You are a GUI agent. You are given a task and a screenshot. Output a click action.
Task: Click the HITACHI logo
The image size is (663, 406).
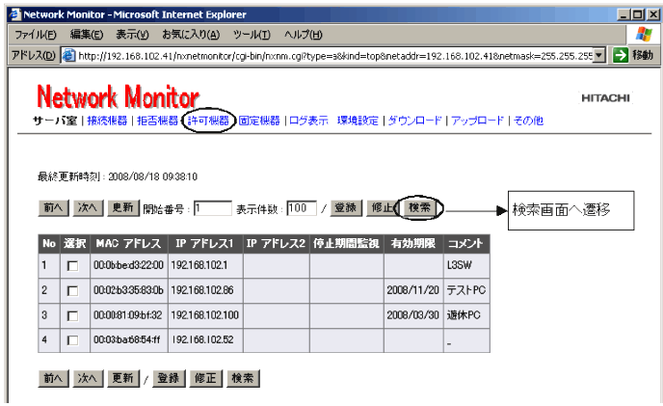coord(605,98)
